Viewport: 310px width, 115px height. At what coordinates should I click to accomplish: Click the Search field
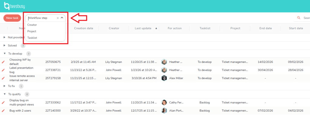click(307, 18)
